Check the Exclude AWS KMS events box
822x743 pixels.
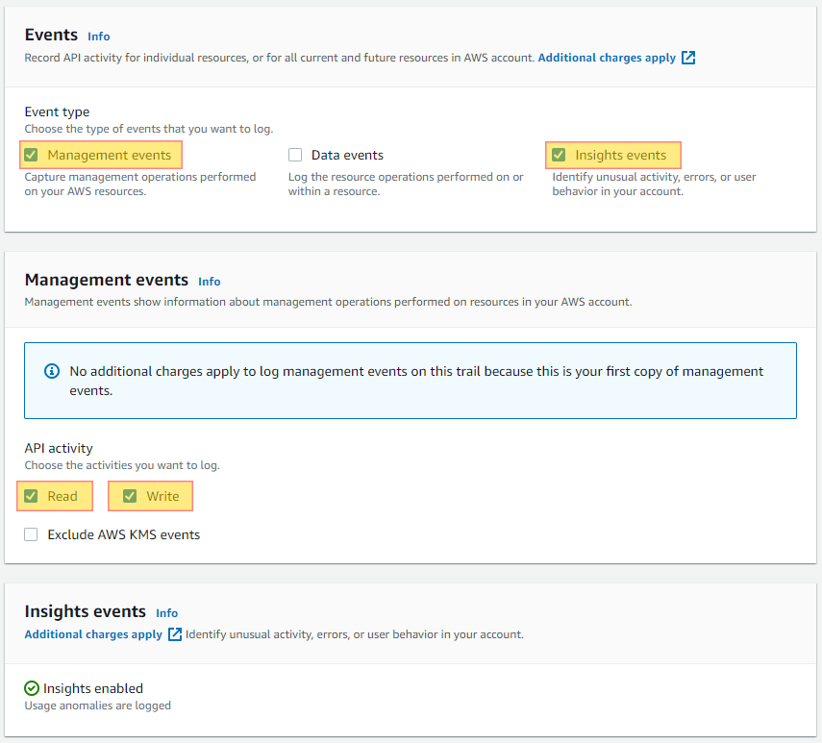click(x=31, y=534)
